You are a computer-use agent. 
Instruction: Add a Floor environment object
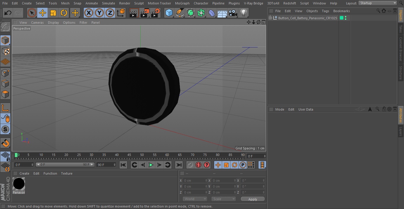point(222,13)
